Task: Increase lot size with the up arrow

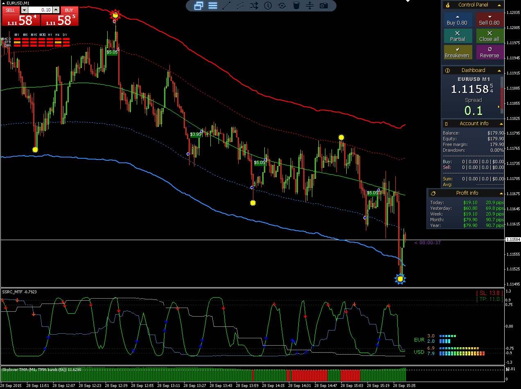Action: 56,10
